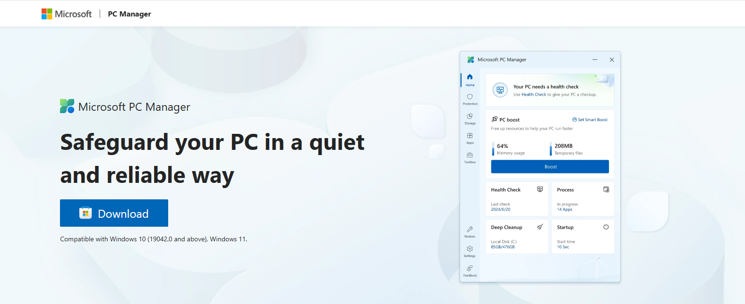This screenshot has width=745, height=304.
Task: Click the Windows compatibility note text
Action: point(154,239)
